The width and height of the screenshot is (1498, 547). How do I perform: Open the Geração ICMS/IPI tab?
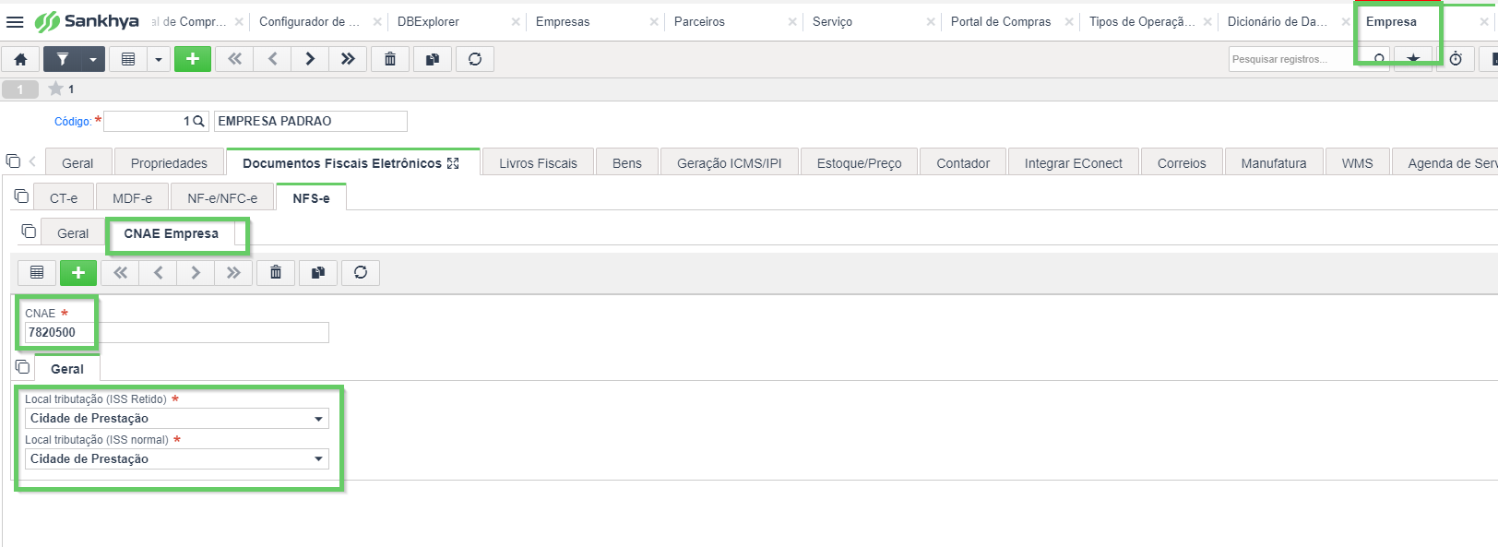pyautogui.click(x=729, y=162)
